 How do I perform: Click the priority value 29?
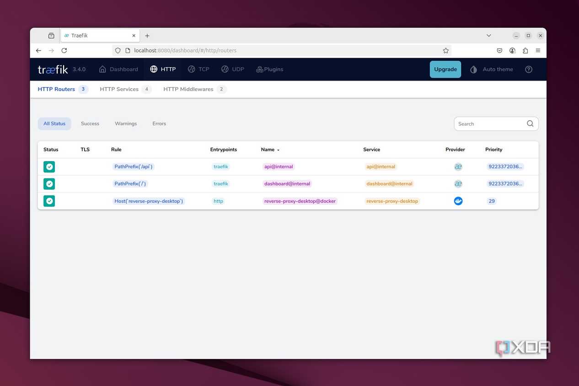[x=492, y=201]
